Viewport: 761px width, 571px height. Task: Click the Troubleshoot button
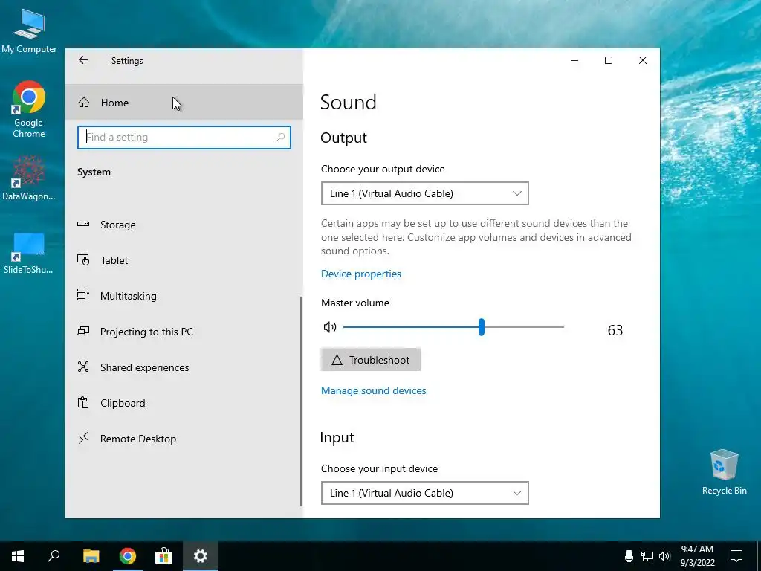370,360
